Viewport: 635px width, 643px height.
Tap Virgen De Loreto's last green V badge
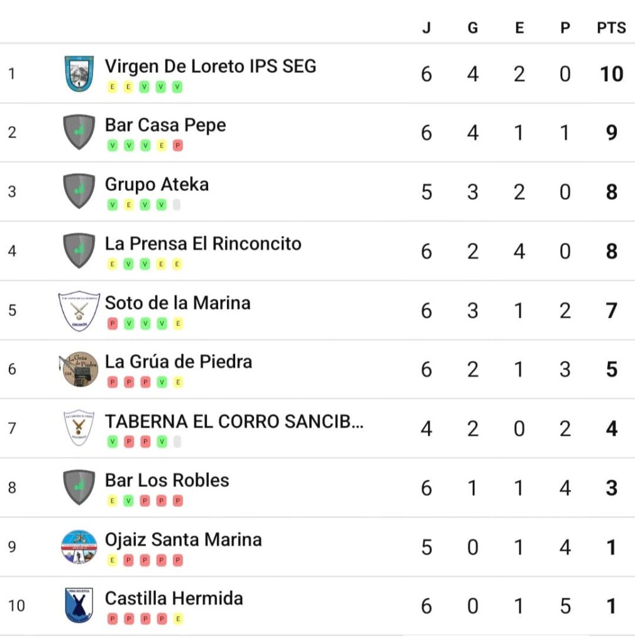(x=177, y=87)
